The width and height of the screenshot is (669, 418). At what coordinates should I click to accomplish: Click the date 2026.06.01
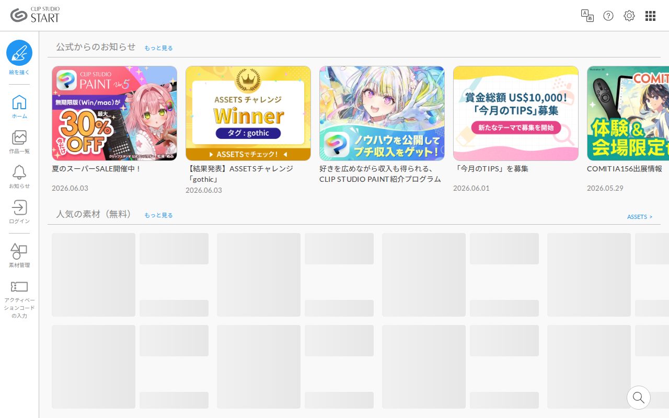click(471, 188)
